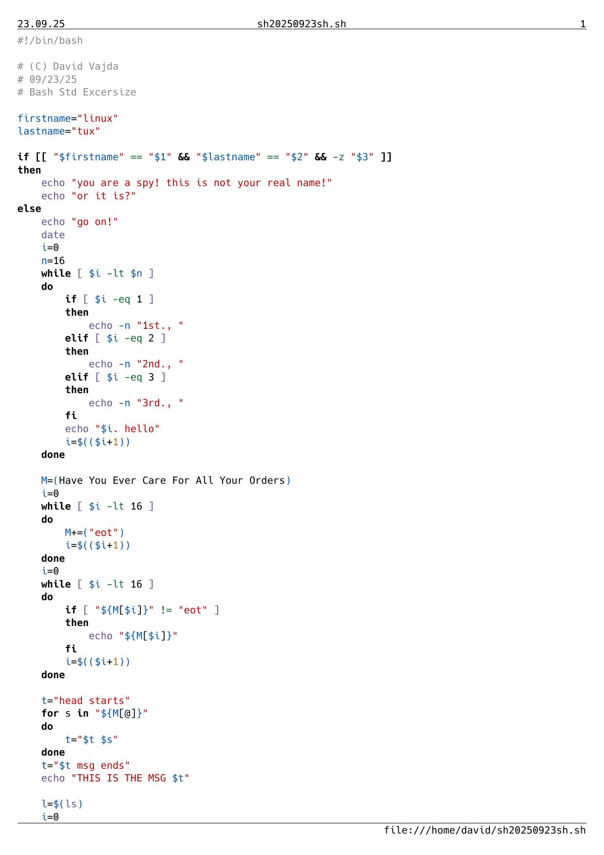
Task: Click the "or it is?" echo line
Action: coord(89,196)
